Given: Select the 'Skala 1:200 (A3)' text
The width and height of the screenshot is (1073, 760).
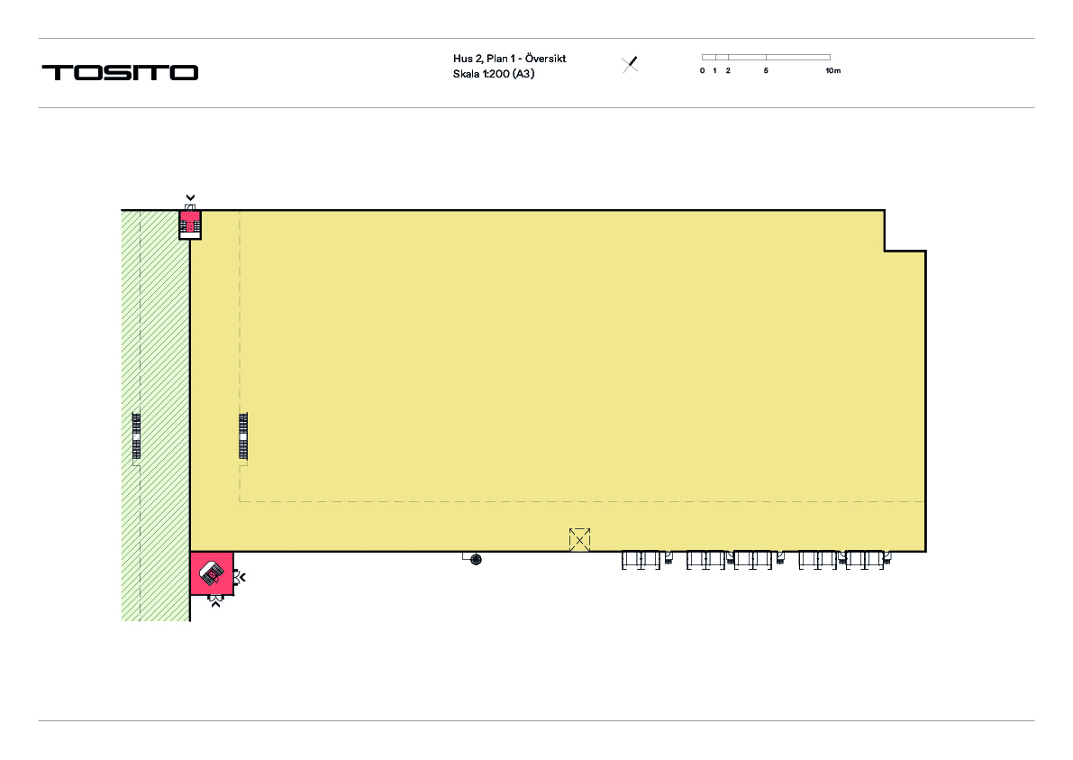Looking at the screenshot, I should pos(494,74).
